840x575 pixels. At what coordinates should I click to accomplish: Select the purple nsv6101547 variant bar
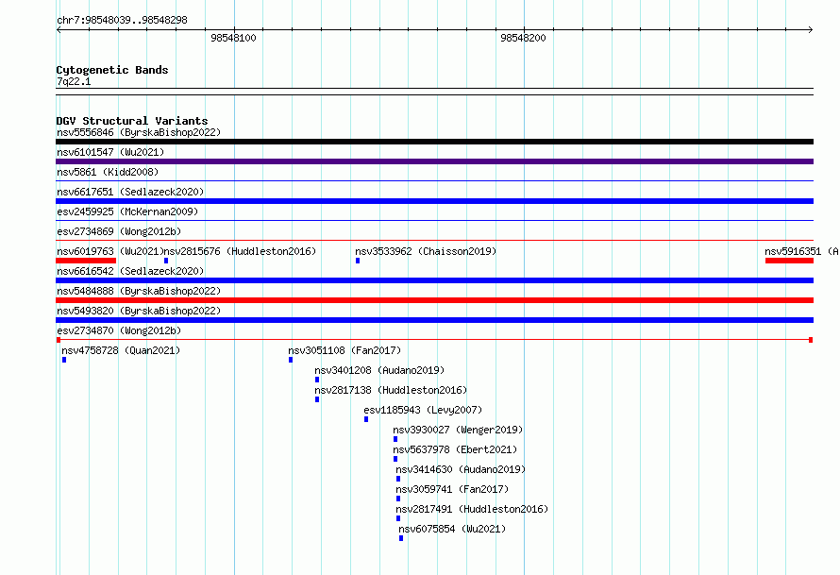pos(434,161)
